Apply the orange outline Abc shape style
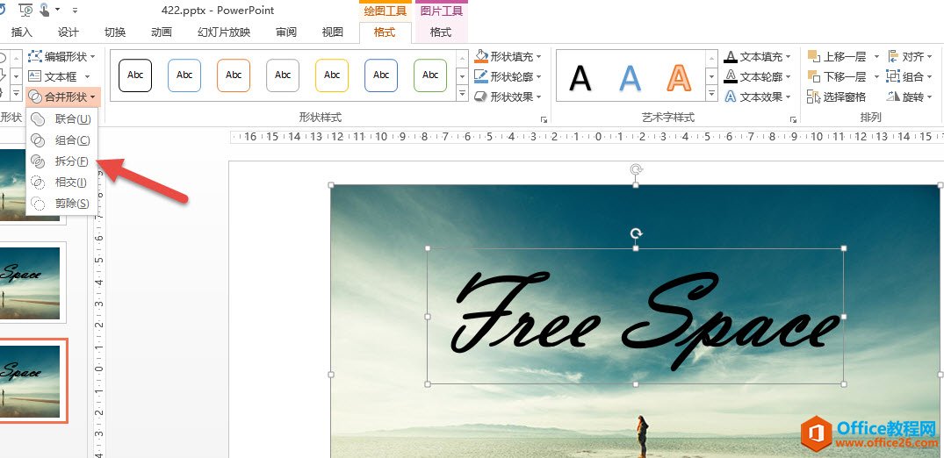 pos(234,75)
